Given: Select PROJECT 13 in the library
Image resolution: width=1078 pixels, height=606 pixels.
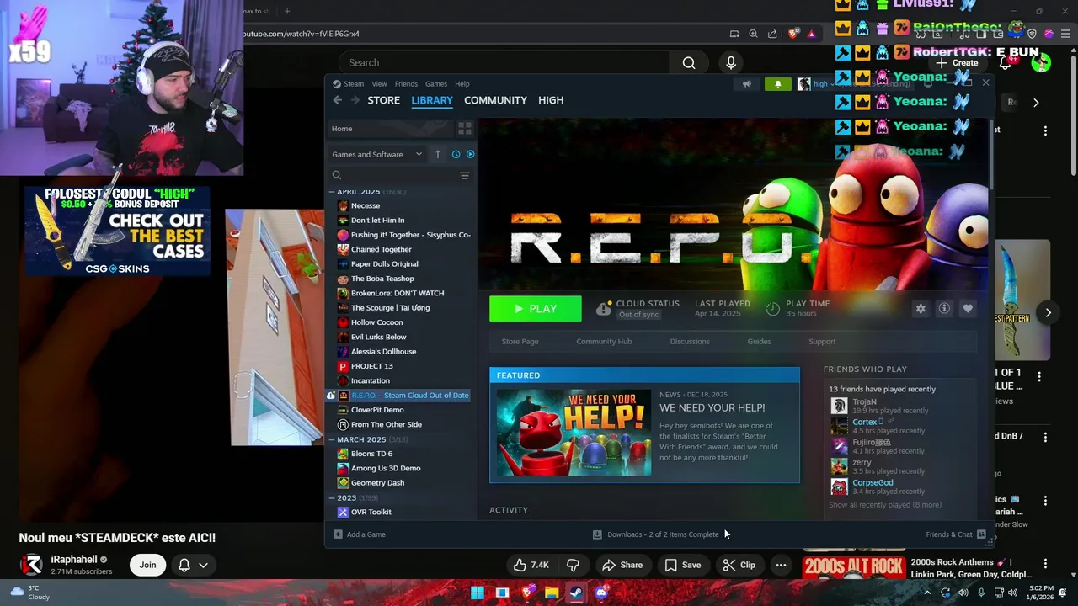Looking at the screenshot, I should (371, 366).
